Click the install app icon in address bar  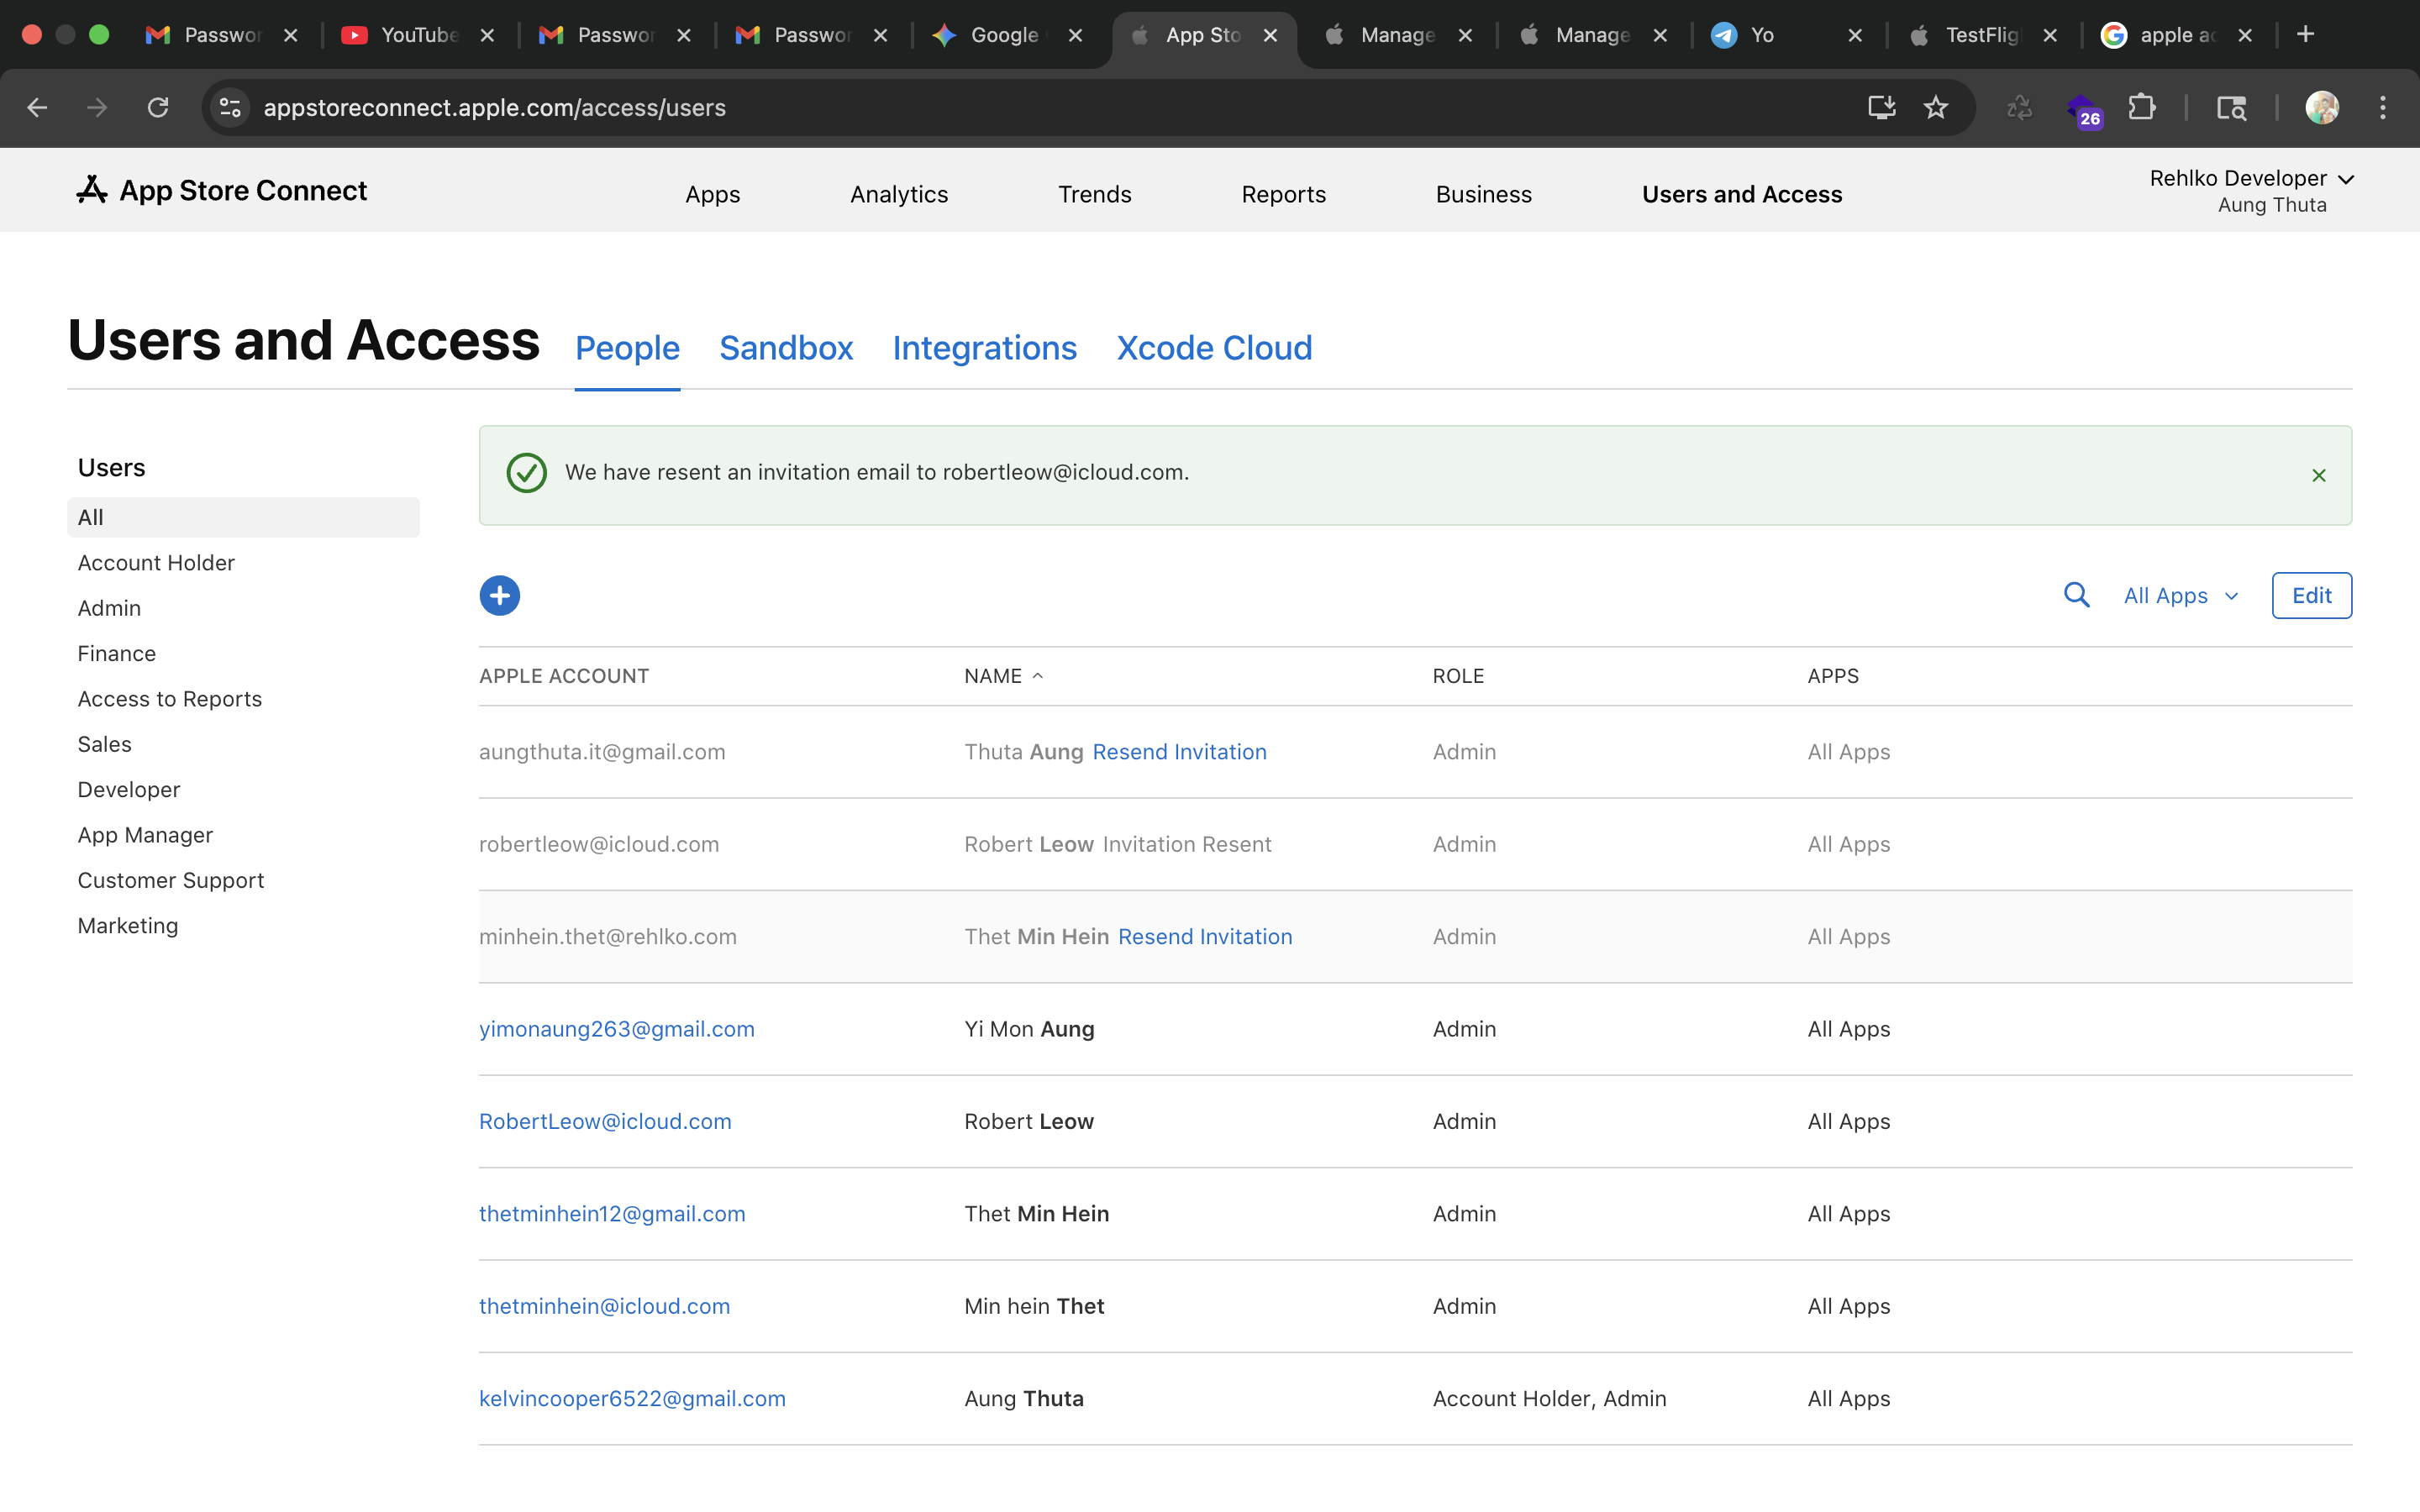[1881, 108]
